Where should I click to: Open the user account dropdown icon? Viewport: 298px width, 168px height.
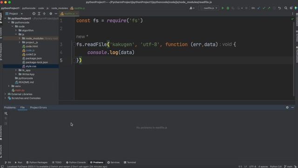(x=192, y=8)
